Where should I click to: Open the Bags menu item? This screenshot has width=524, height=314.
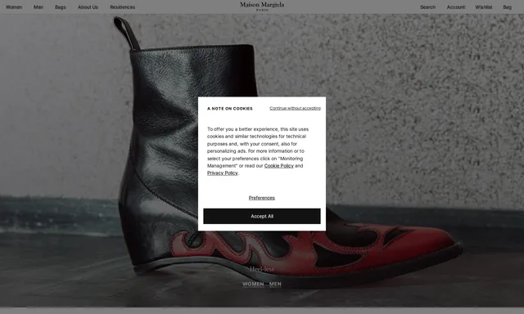61,7
